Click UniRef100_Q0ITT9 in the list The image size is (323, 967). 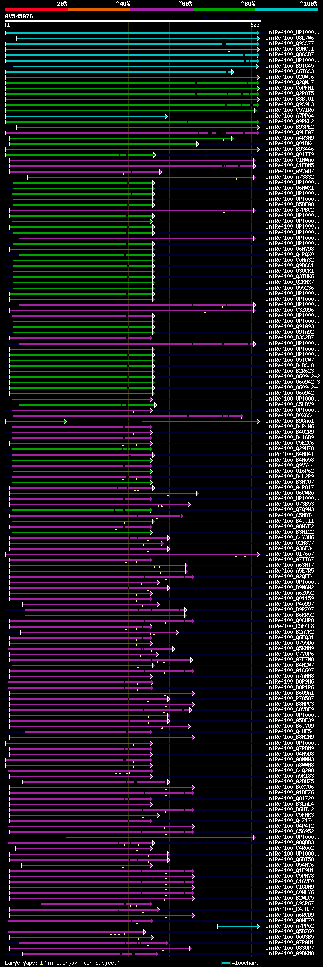[290, 155]
